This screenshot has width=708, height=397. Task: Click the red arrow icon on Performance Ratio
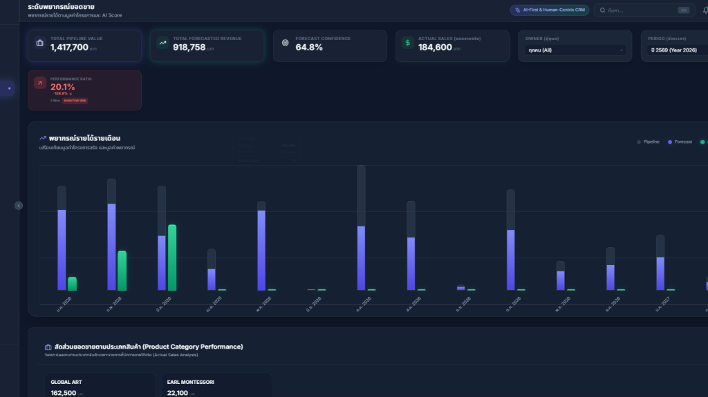pos(39,83)
